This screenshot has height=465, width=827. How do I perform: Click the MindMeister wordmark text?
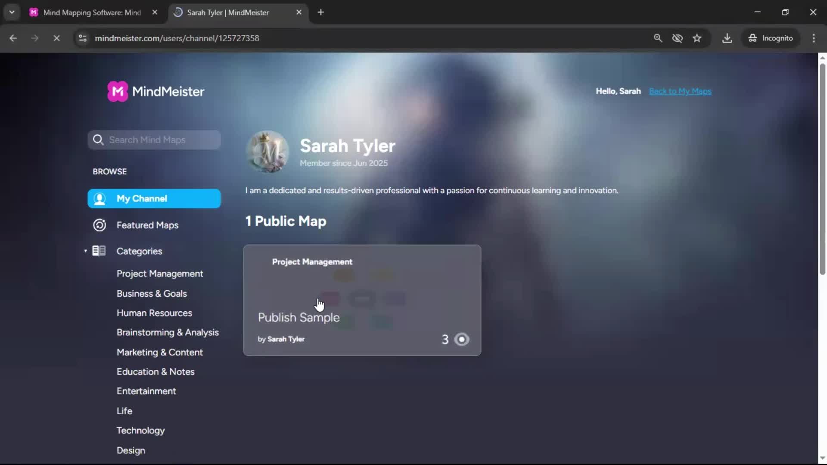point(168,91)
